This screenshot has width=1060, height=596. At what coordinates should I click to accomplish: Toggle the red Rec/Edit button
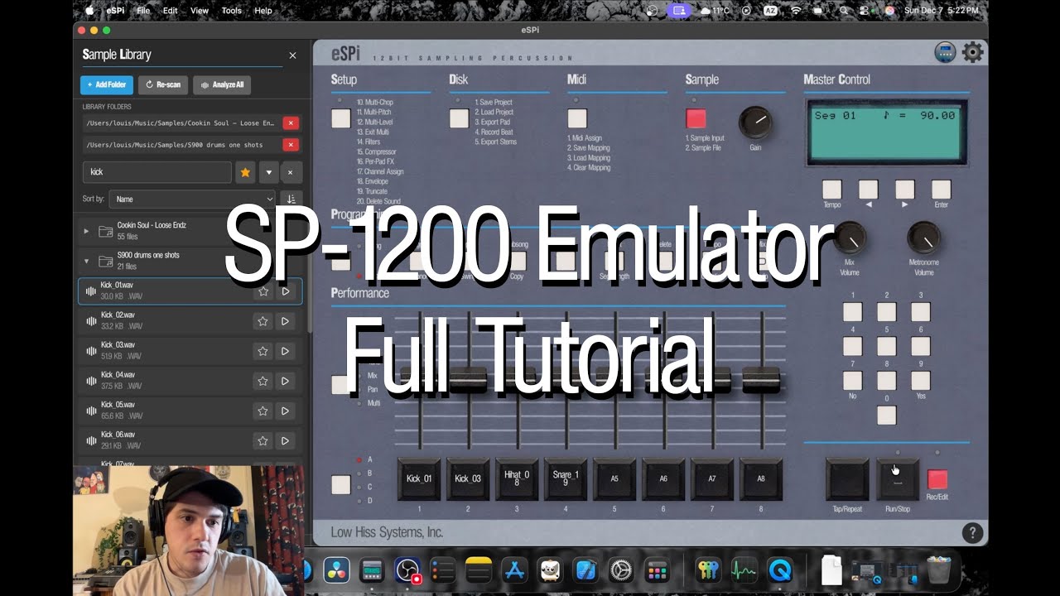pos(937,479)
